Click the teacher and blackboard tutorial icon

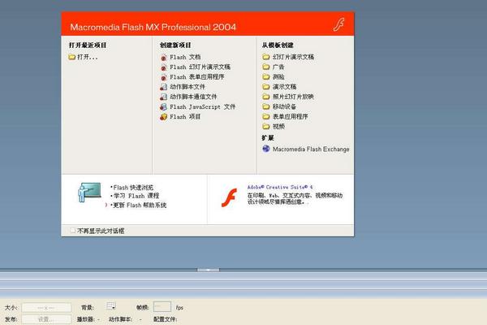[89, 193]
